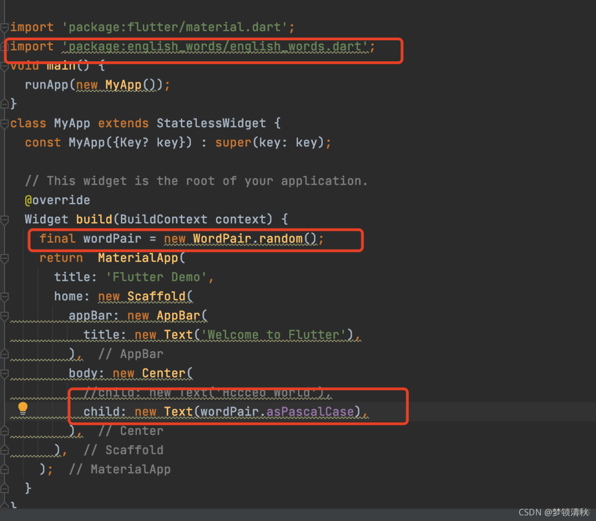596x521 pixels.
Task: Click the @override annotation
Action: 57,200
